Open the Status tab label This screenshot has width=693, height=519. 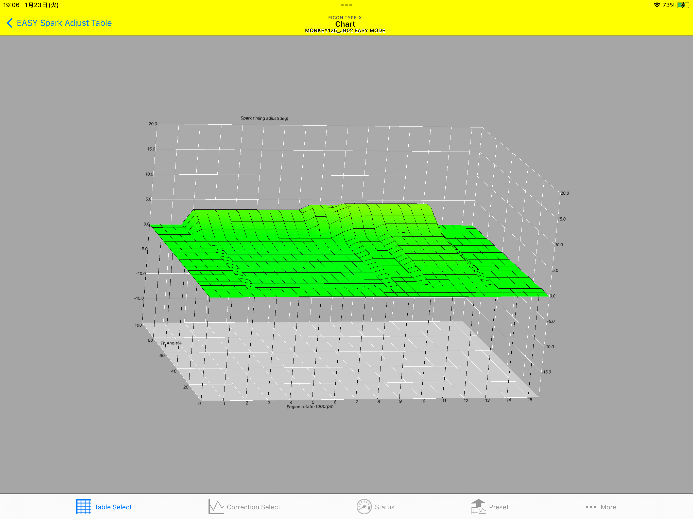pyautogui.click(x=384, y=507)
